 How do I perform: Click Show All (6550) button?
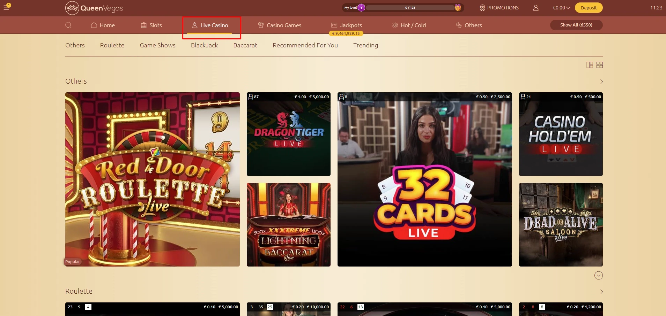[576, 25]
